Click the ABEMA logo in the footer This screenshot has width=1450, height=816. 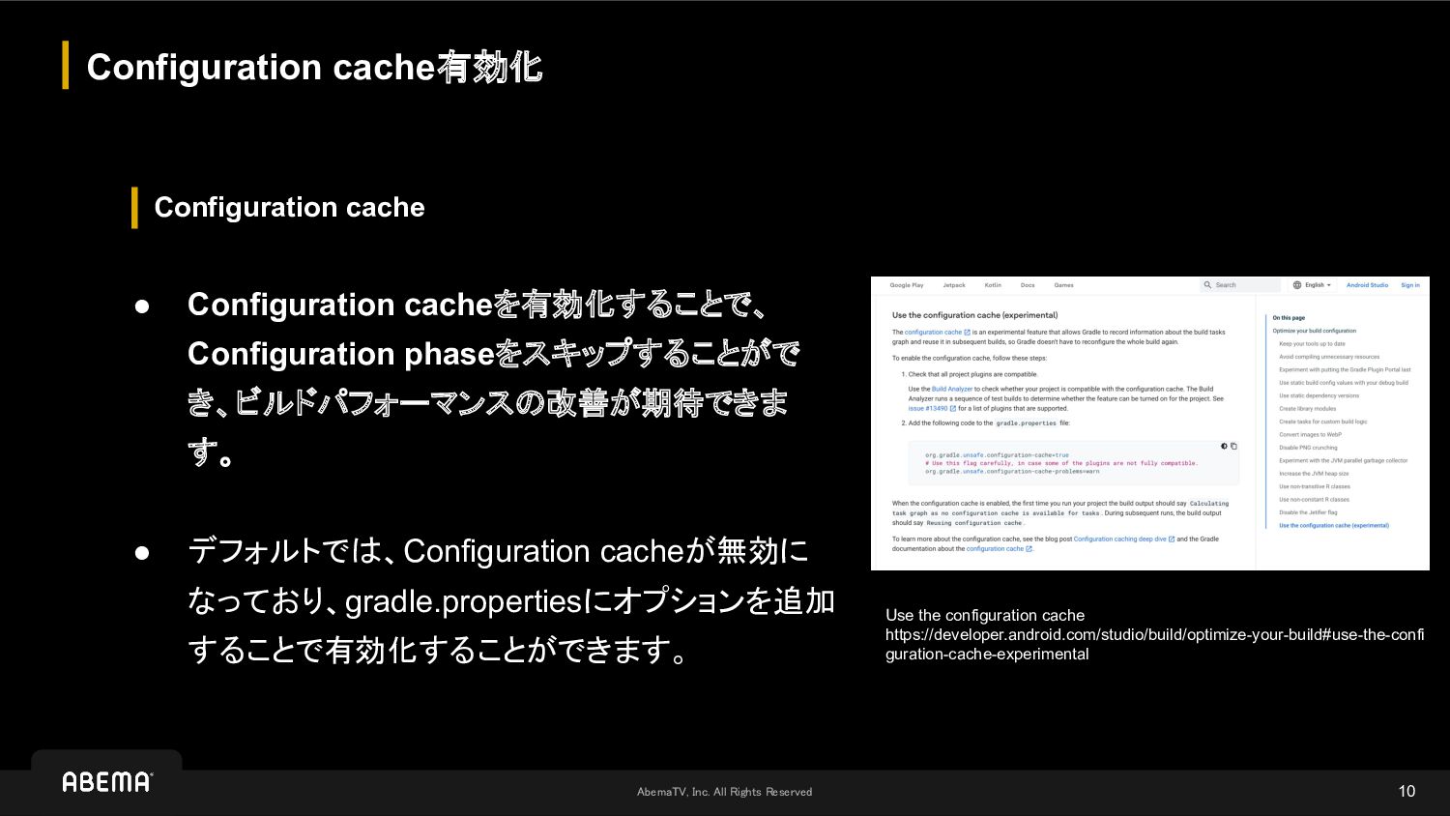107,781
